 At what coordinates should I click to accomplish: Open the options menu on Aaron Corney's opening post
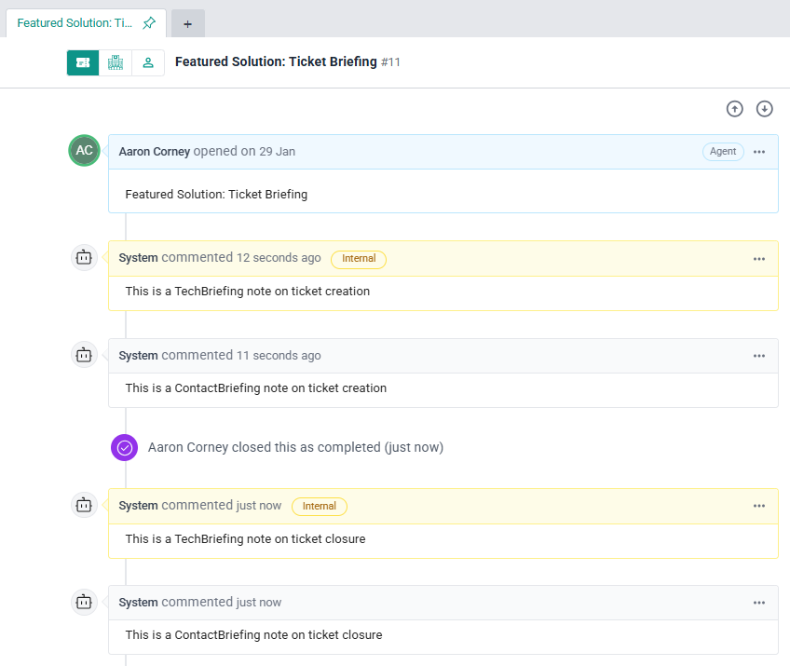pyautogui.click(x=759, y=152)
